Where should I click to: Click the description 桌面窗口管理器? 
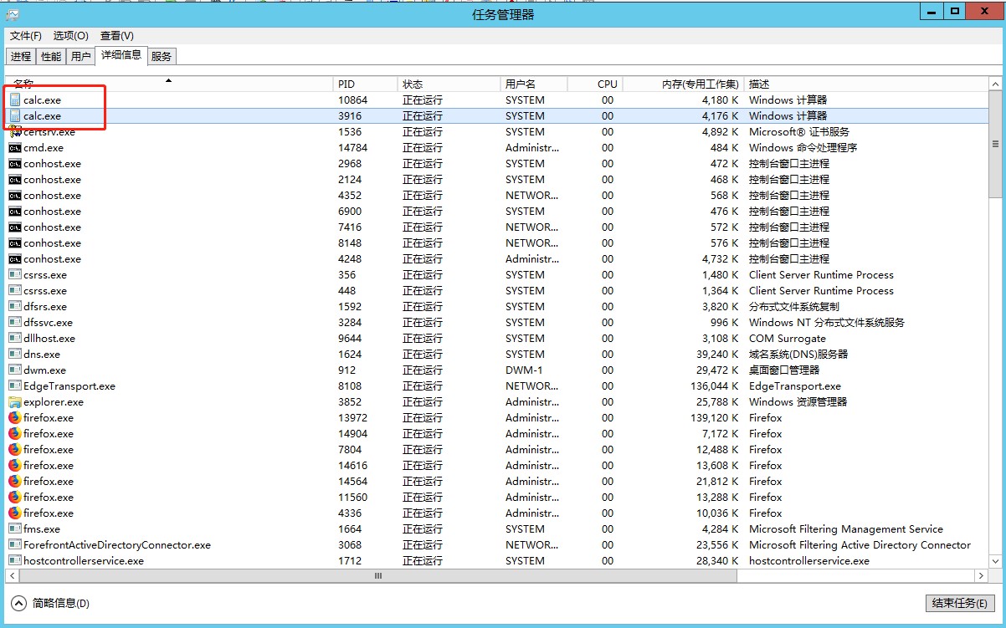(784, 370)
